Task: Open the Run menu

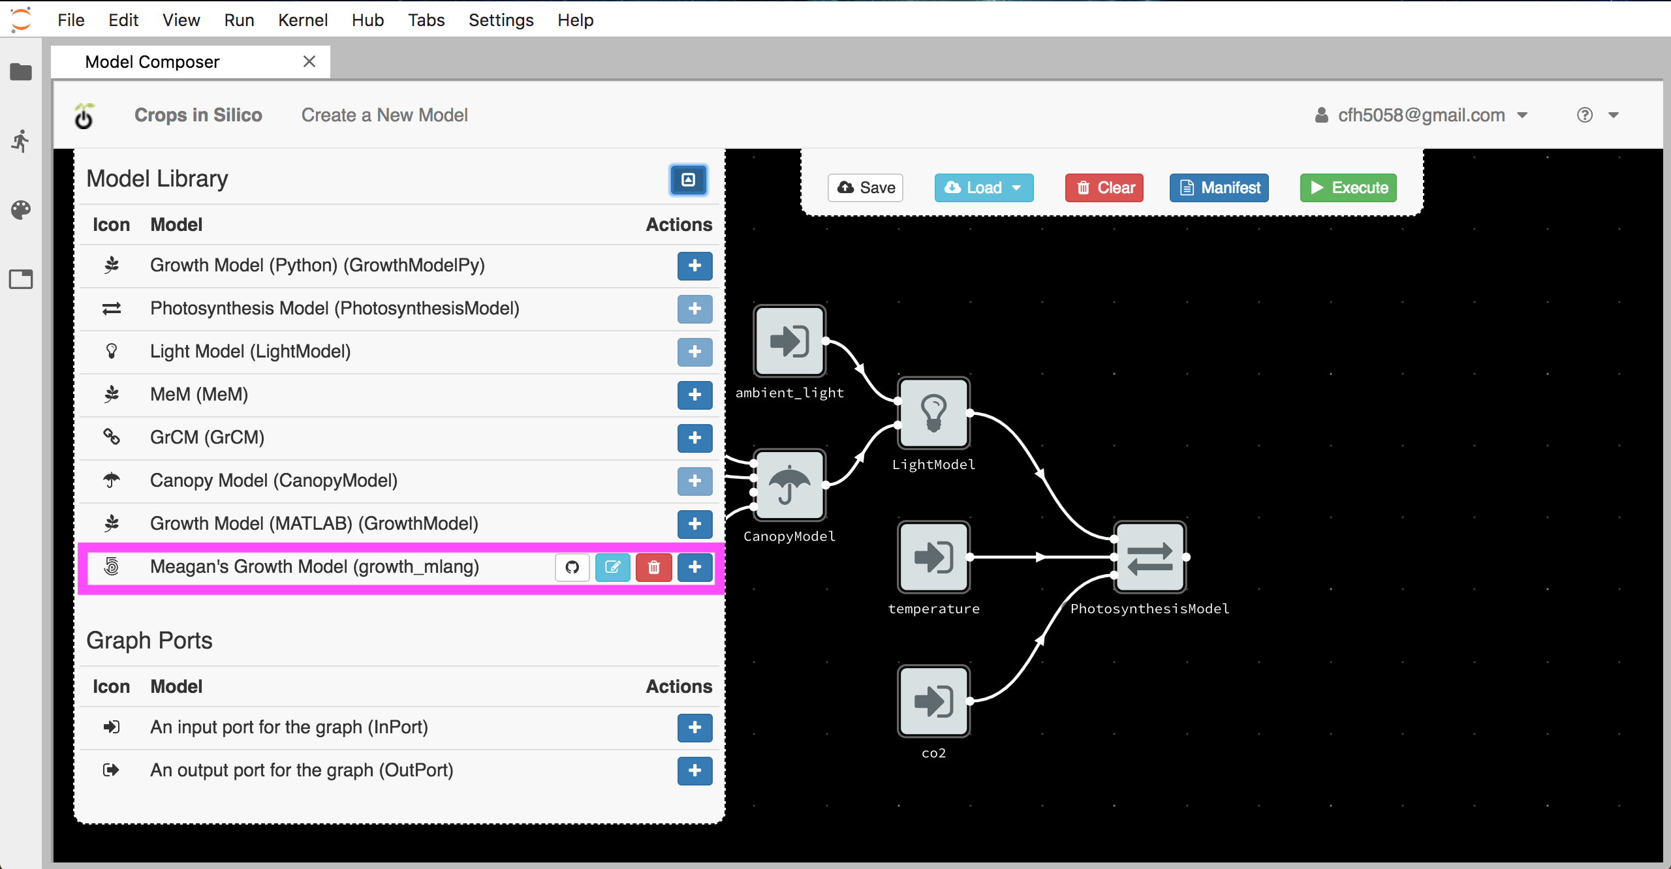Action: point(239,20)
